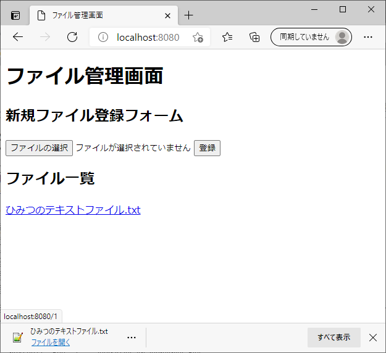386x353 pixels.
Task: Open the browser settings and more menu
Action: point(368,37)
